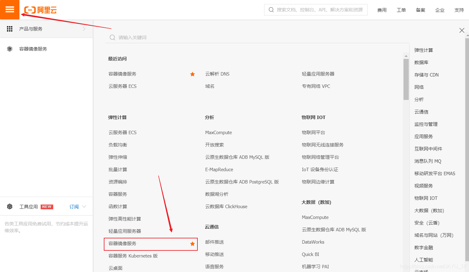Viewport: 469px width, 272px height.
Task: Open 专有网络 VPC
Action: pos(316,86)
